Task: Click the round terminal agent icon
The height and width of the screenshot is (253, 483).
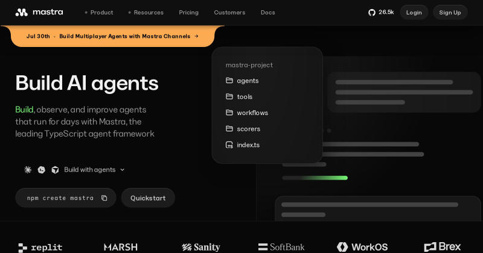Action: (x=41, y=170)
